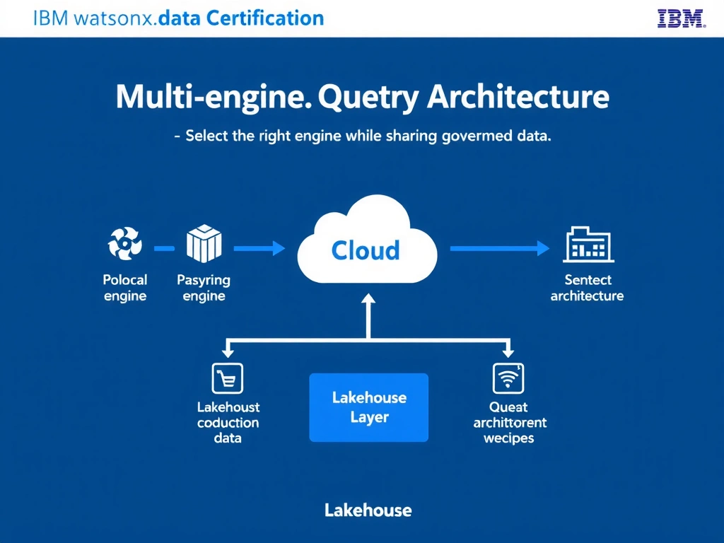Click the Polocal engine fan icon
Image resolution: width=724 pixels, height=543 pixels.
(x=124, y=243)
